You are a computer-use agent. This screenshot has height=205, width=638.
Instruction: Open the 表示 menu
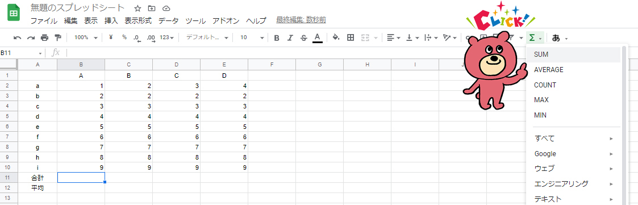[91, 21]
